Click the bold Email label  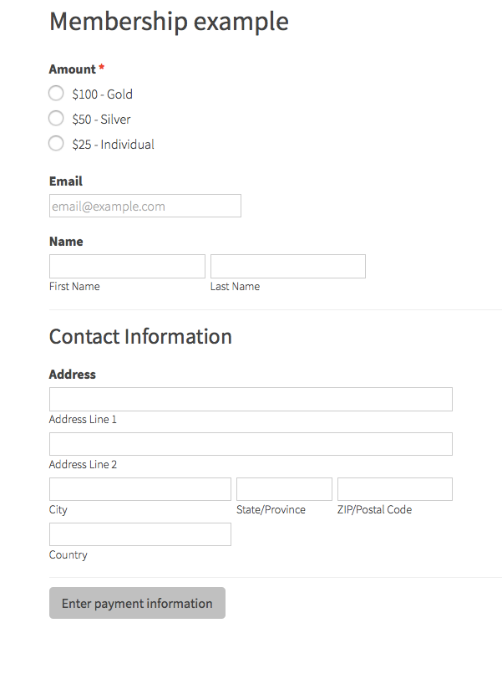tap(66, 181)
